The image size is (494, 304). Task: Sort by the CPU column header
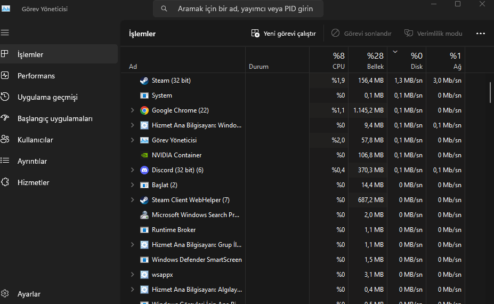coord(329,60)
